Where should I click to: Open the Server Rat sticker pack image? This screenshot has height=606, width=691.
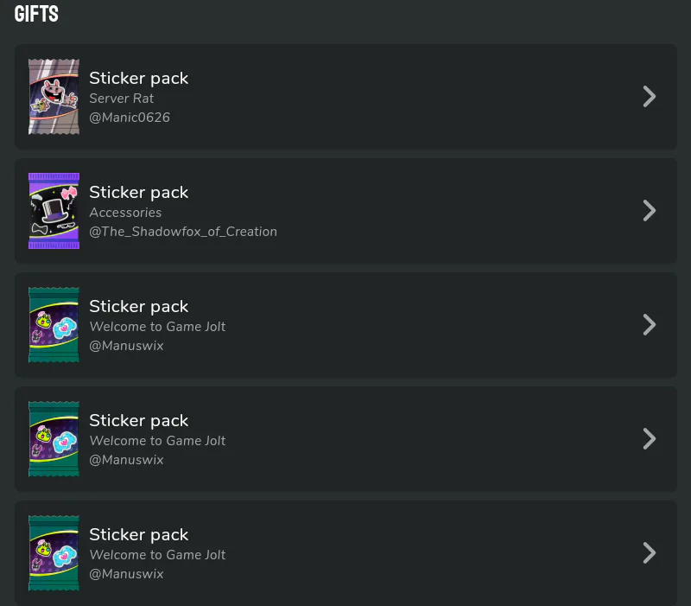[54, 97]
